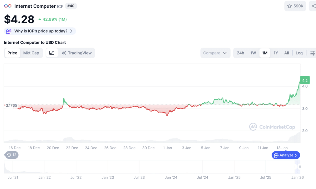
Task: Click the #40 rank badge
Action: (71, 6)
